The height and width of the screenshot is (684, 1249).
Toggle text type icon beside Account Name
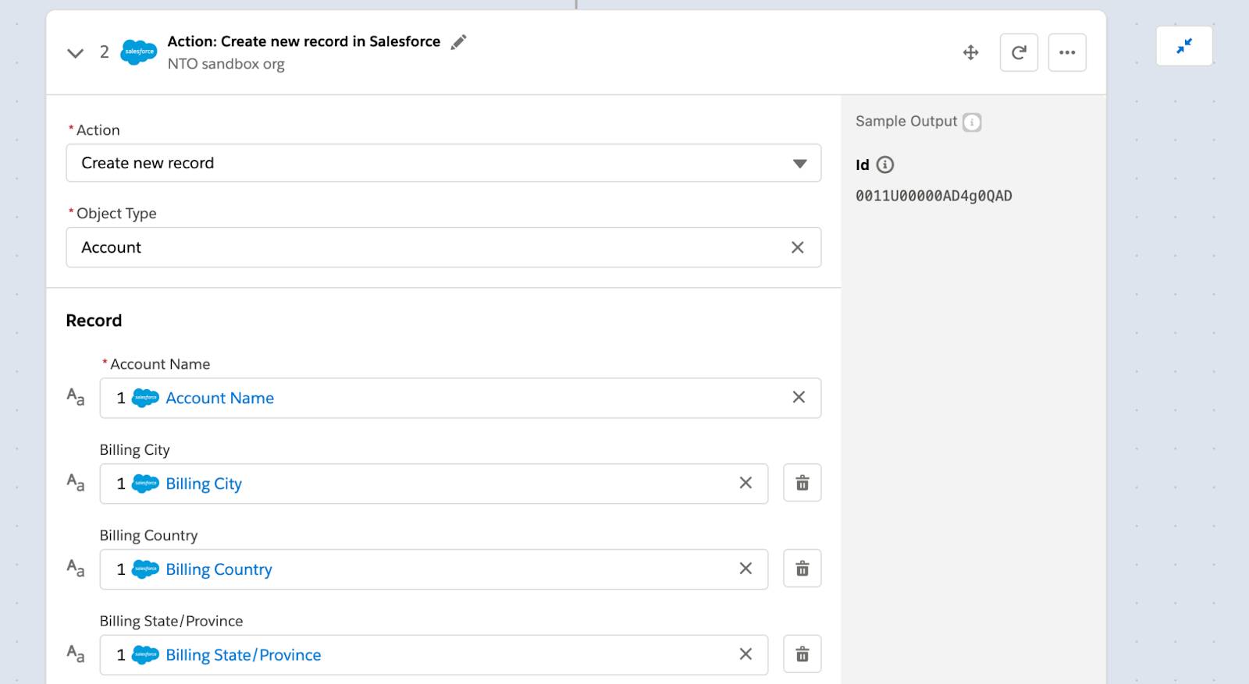(76, 397)
